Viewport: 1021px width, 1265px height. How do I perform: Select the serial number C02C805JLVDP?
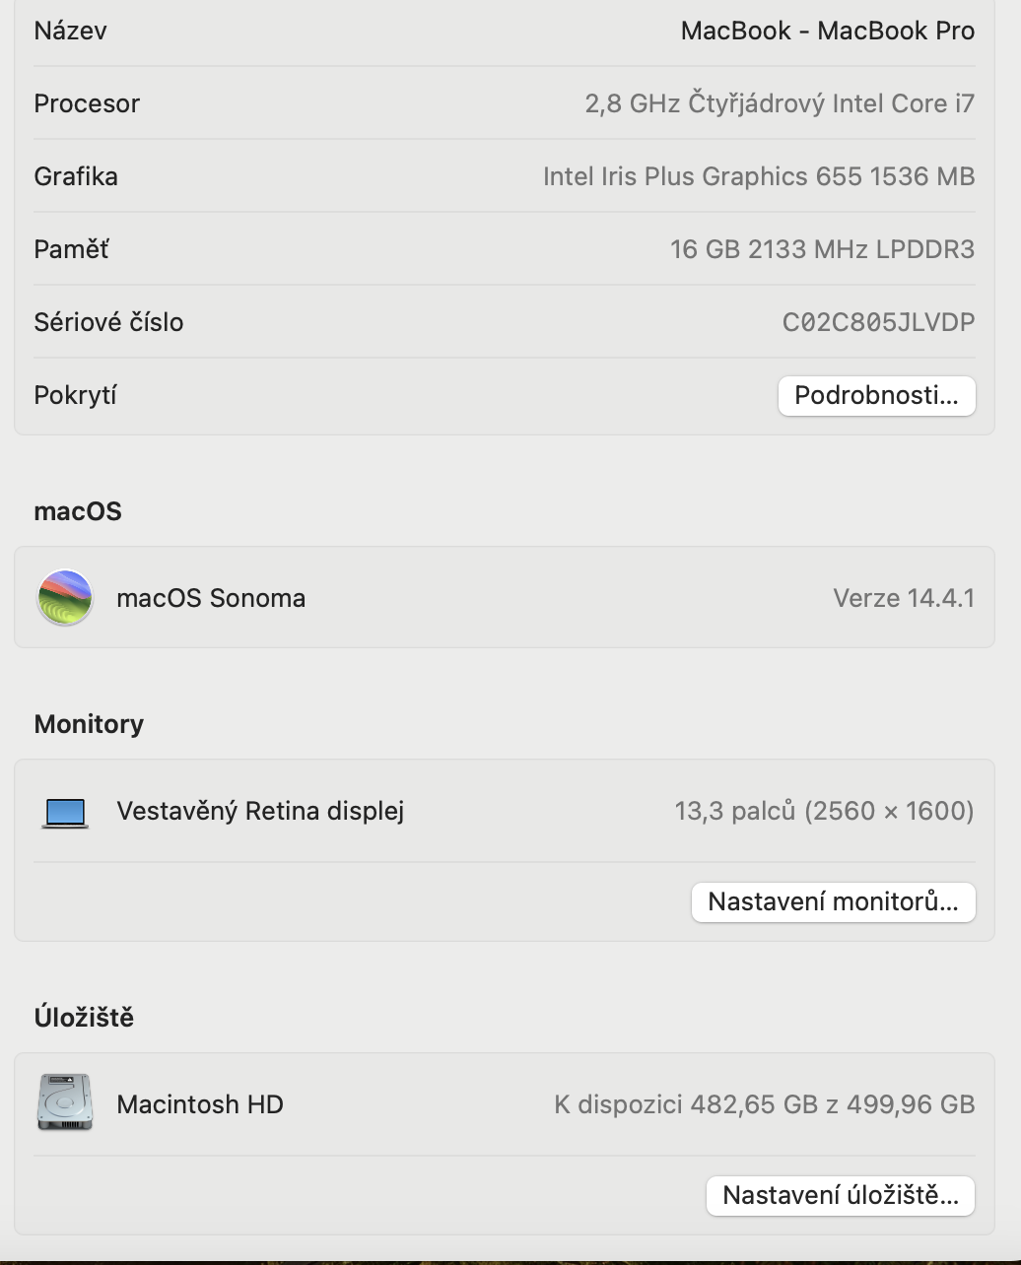click(x=878, y=322)
